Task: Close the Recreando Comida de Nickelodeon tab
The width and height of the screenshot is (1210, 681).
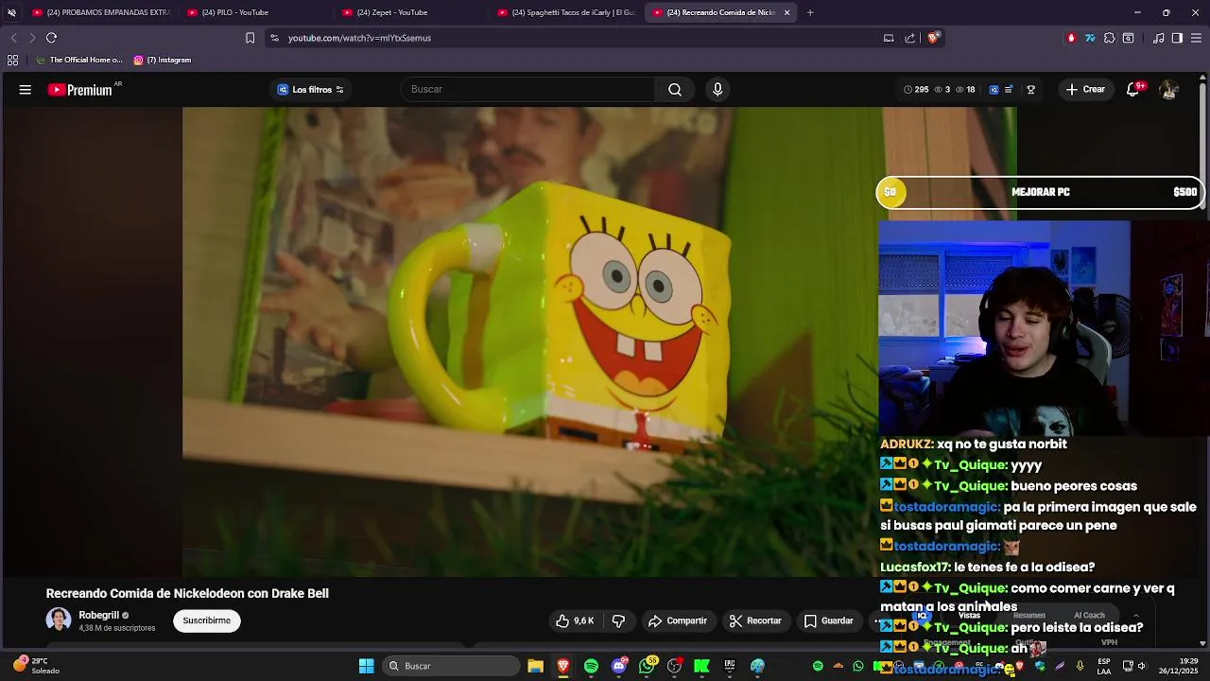Action: pyautogui.click(x=786, y=12)
